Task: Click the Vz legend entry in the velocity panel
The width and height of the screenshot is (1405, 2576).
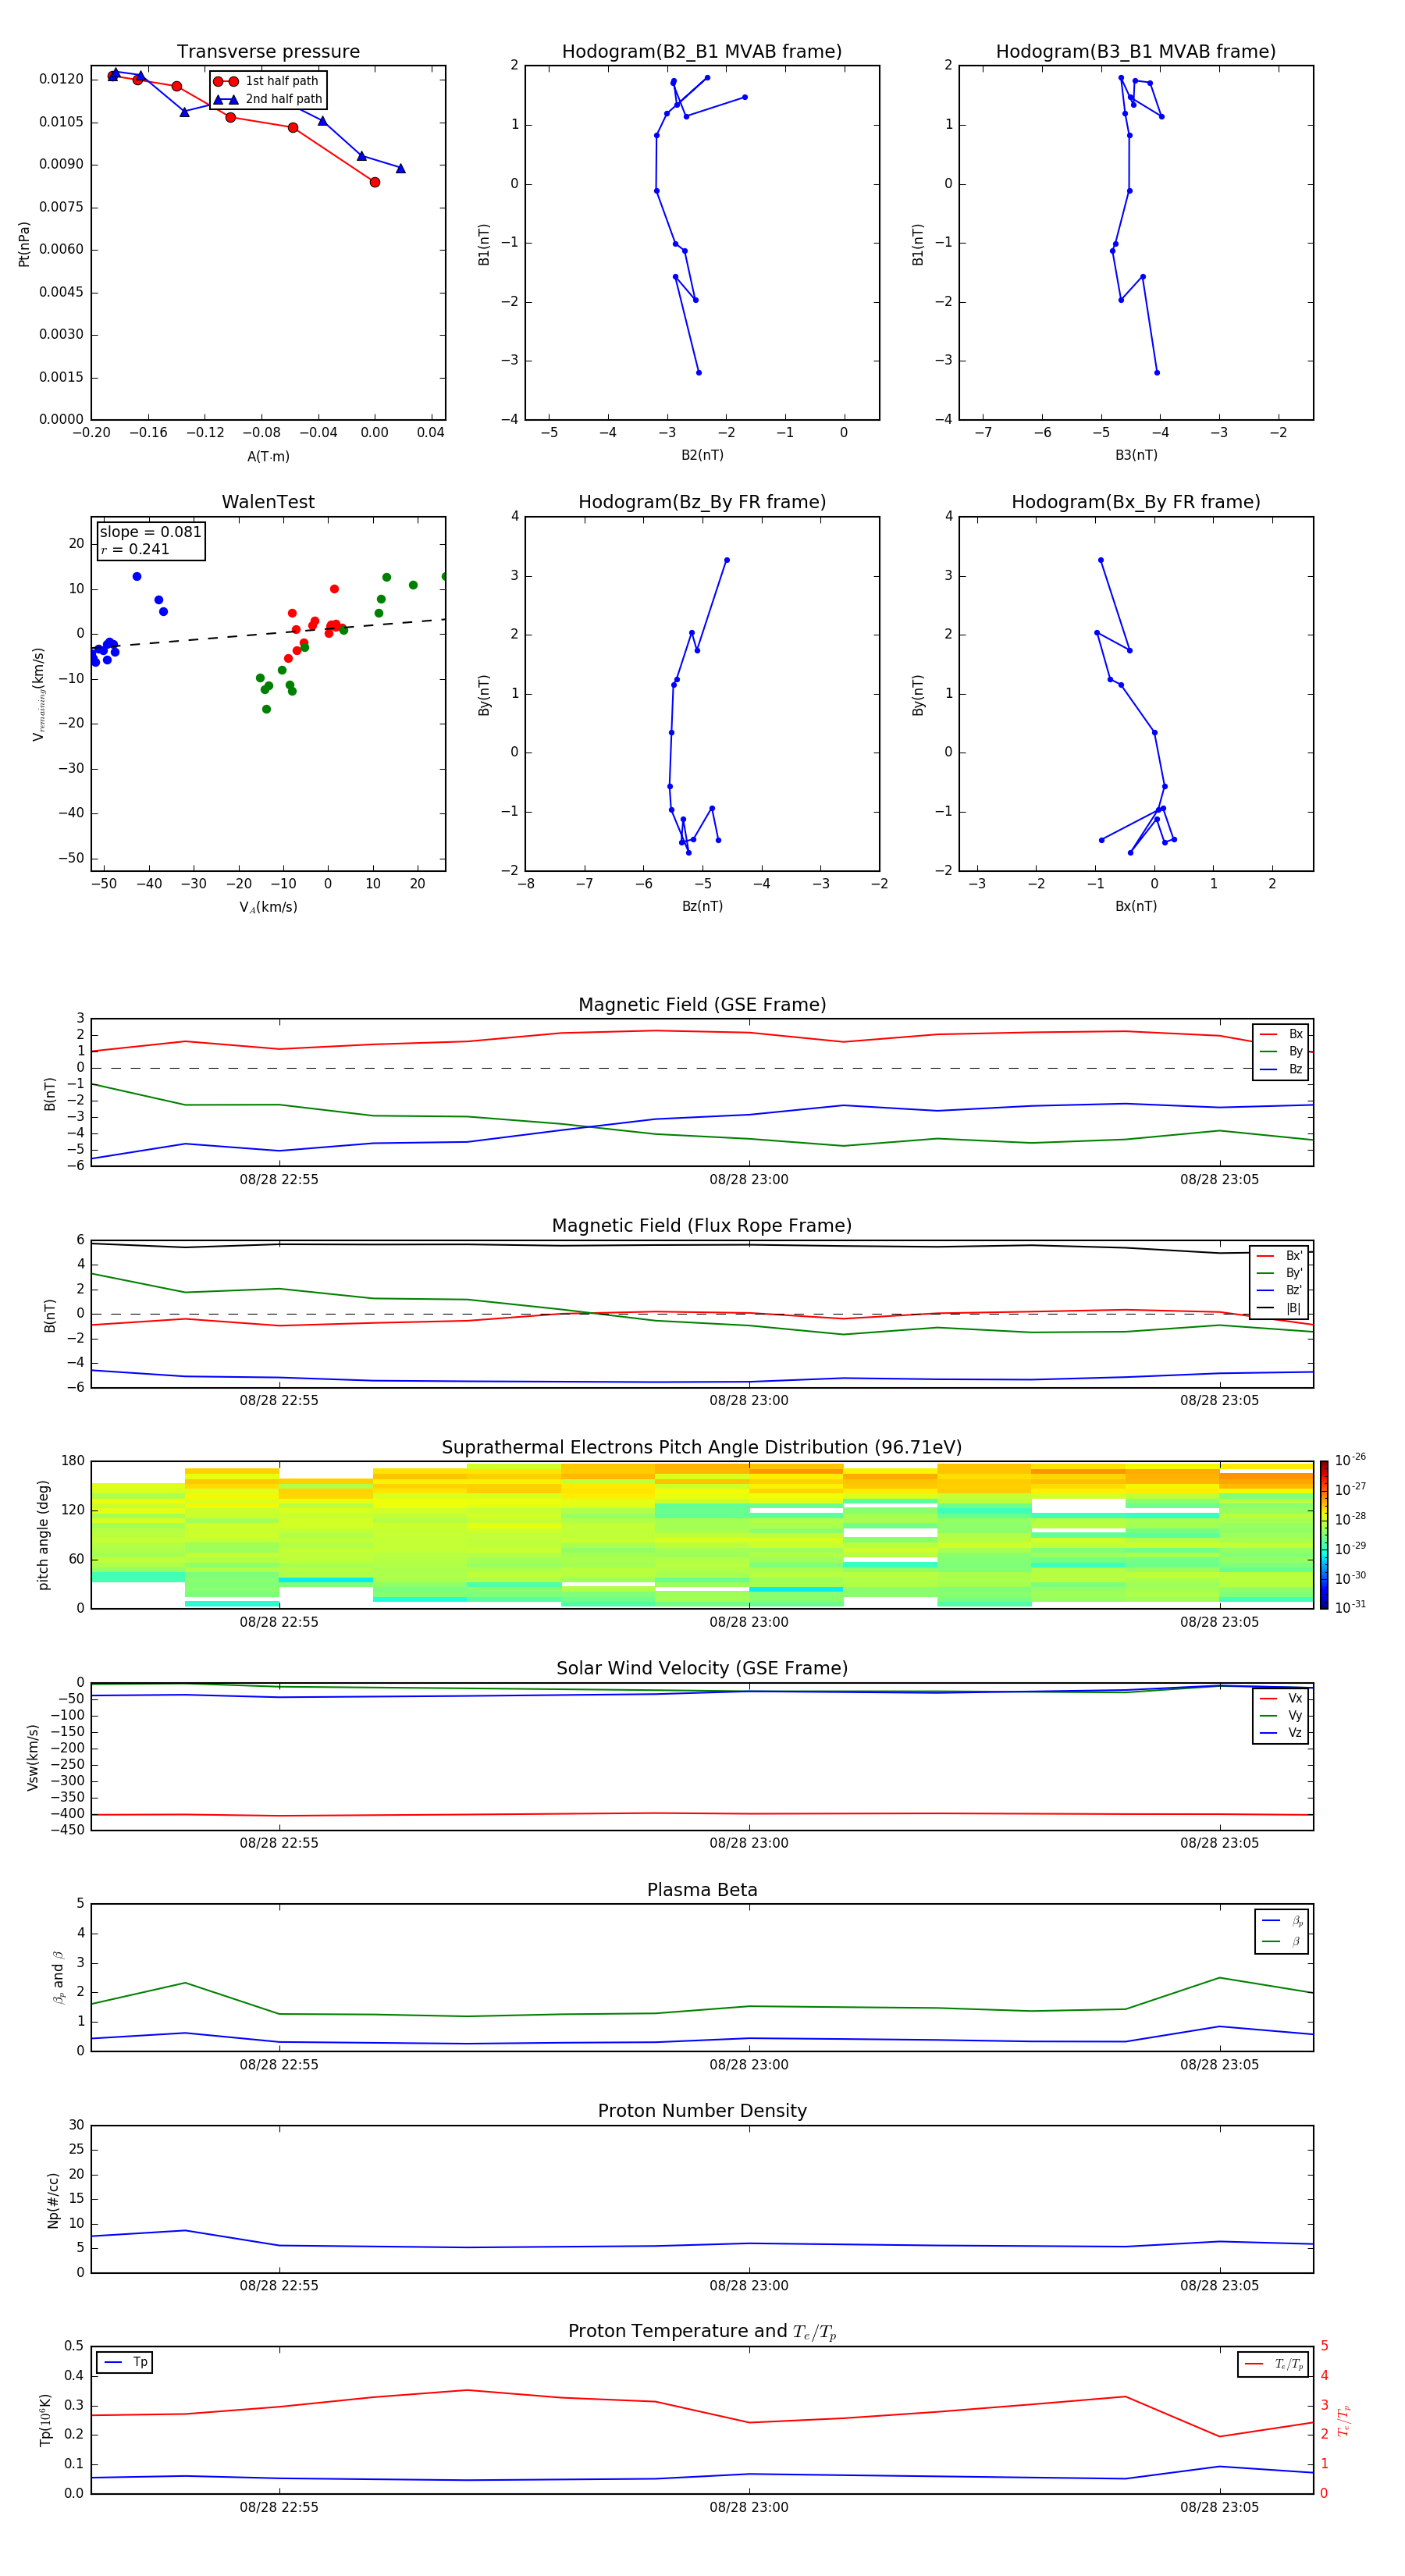Action: pyautogui.click(x=1281, y=1733)
